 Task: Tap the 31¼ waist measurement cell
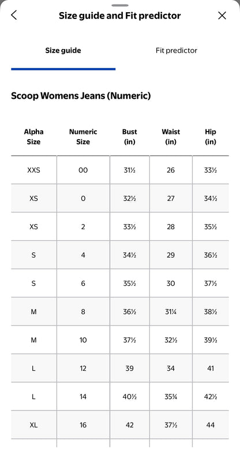tap(171, 312)
